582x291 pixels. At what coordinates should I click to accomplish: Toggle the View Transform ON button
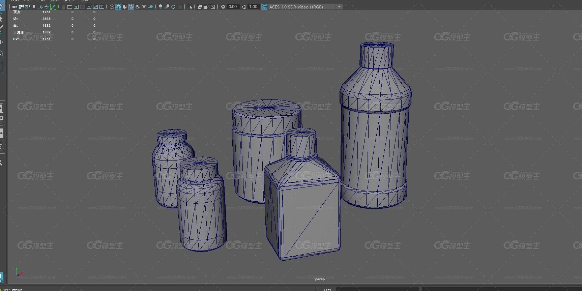[264, 7]
